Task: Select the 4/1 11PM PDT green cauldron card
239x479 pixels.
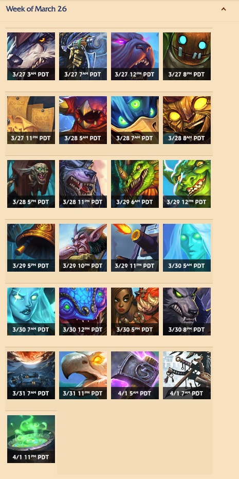Action: click(x=31, y=439)
